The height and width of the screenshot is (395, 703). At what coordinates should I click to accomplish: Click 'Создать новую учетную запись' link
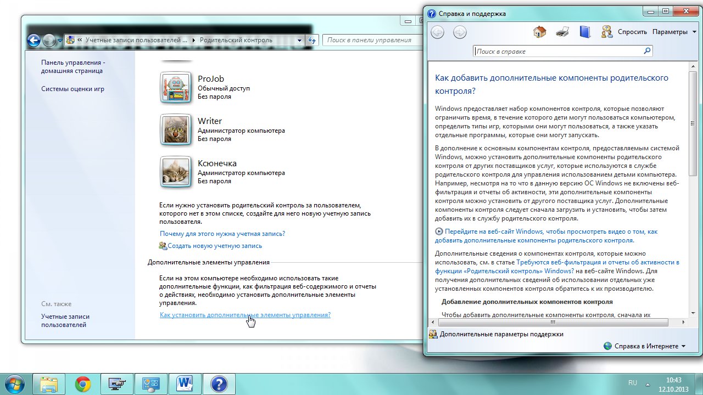(215, 246)
